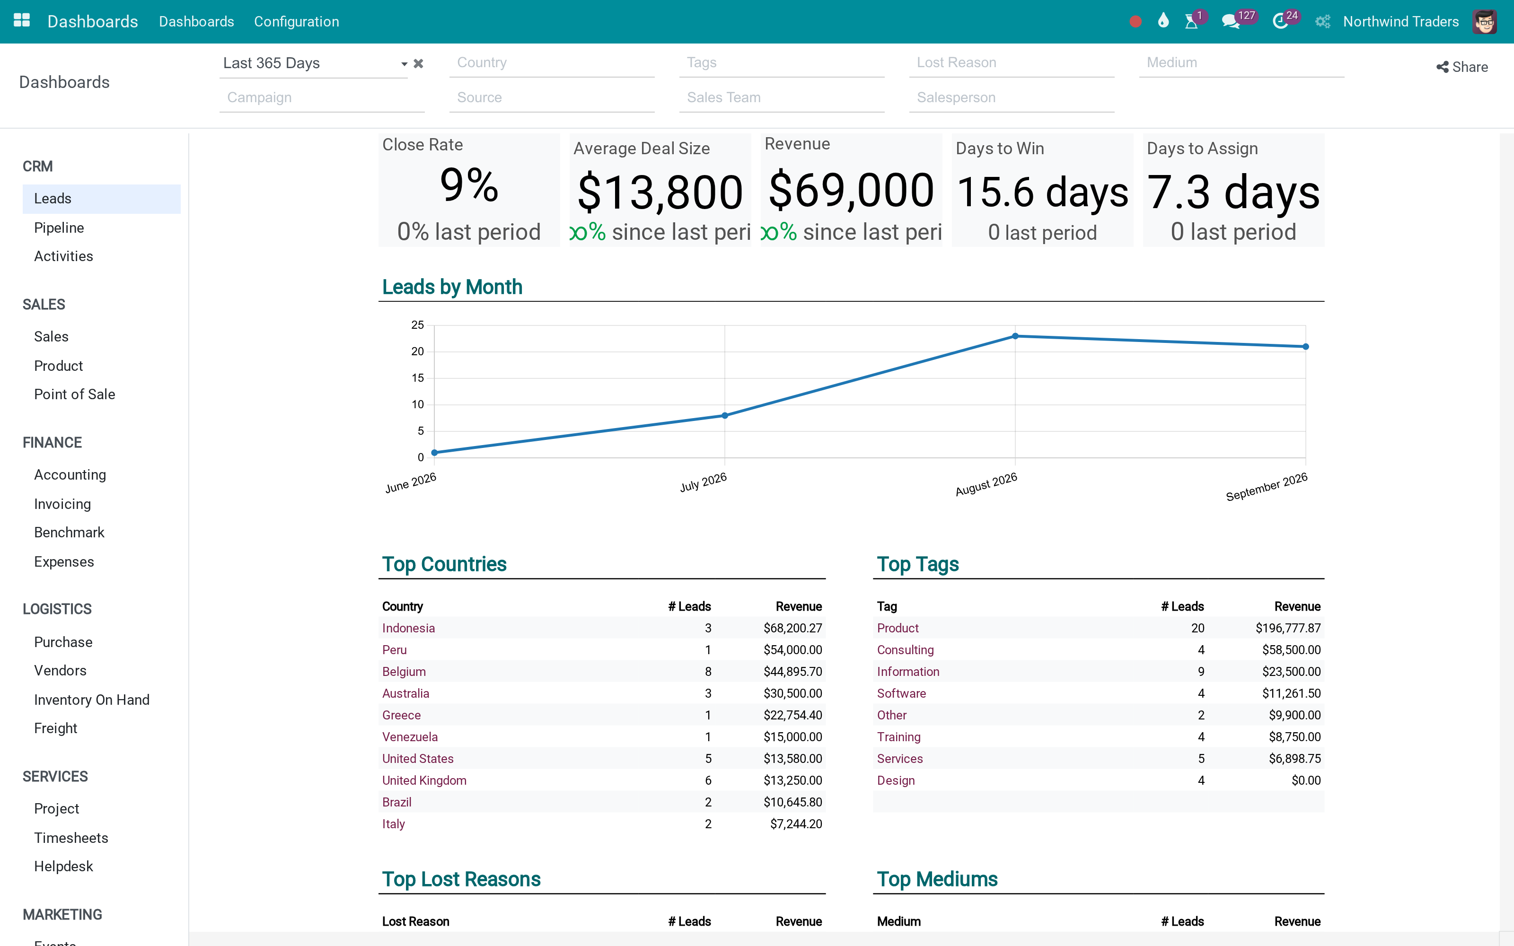Clear the Last 365 Days filter
Screen dimensions: 1514x946
[x=419, y=63]
